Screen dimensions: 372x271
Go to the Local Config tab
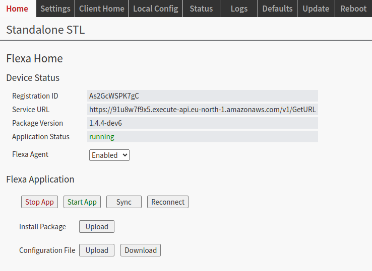(156, 9)
